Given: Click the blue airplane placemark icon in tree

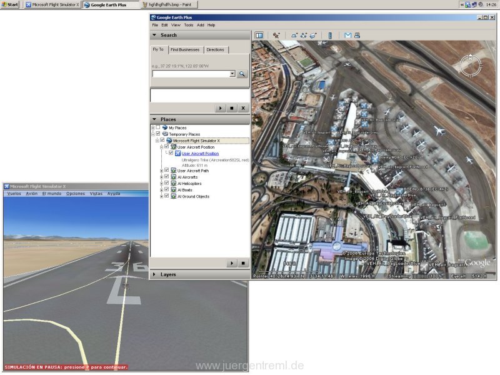Looking at the screenshot, I should click(x=177, y=153).
